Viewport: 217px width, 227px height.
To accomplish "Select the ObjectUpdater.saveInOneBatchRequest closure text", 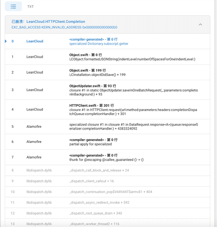I will (134, 92).
